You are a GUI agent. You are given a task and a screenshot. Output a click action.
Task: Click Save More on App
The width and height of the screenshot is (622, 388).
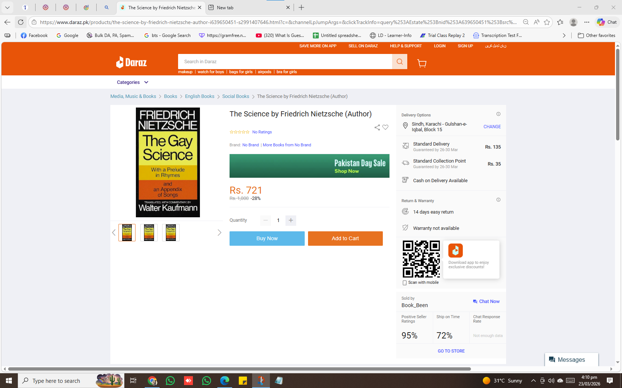[318, 46]
